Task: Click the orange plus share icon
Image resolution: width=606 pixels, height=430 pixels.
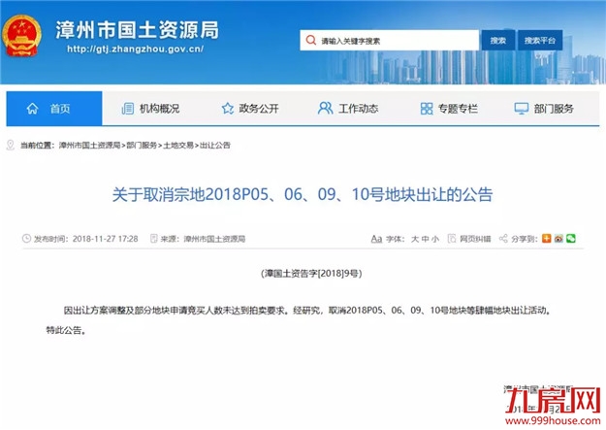Action: click(547, 239)
